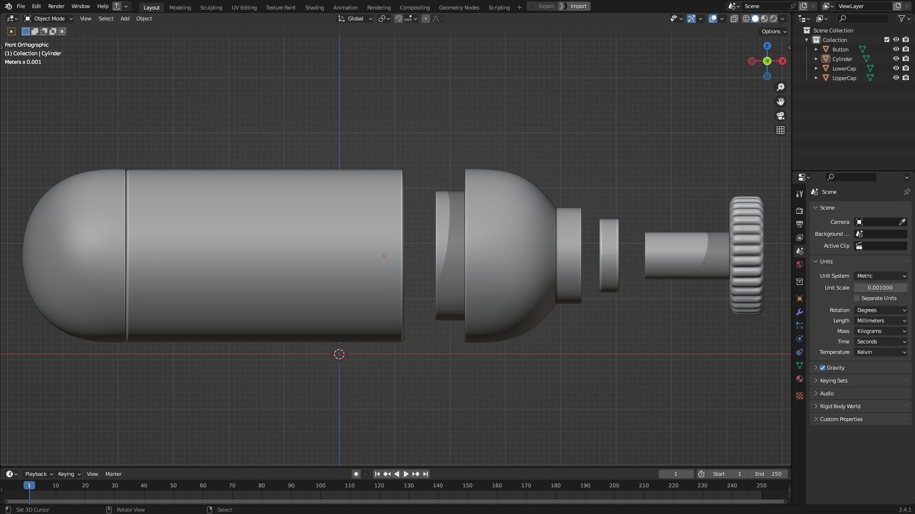Open the Particles properties tab

800,325
